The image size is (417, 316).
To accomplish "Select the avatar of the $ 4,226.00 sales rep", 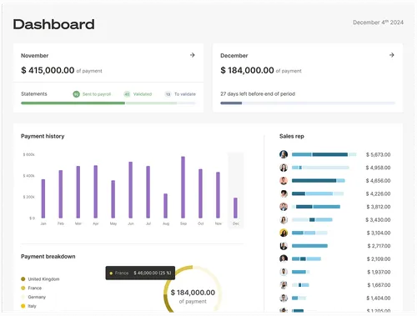I will [x=284, y=193].
